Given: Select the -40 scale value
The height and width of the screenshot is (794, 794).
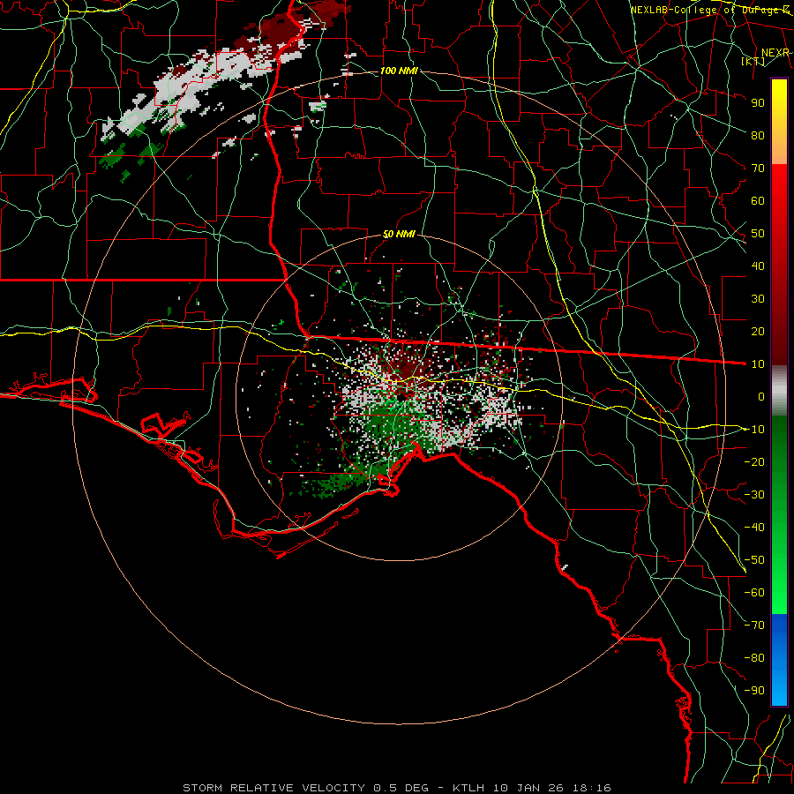Looking at the screenshot, I should click(754, 528).
